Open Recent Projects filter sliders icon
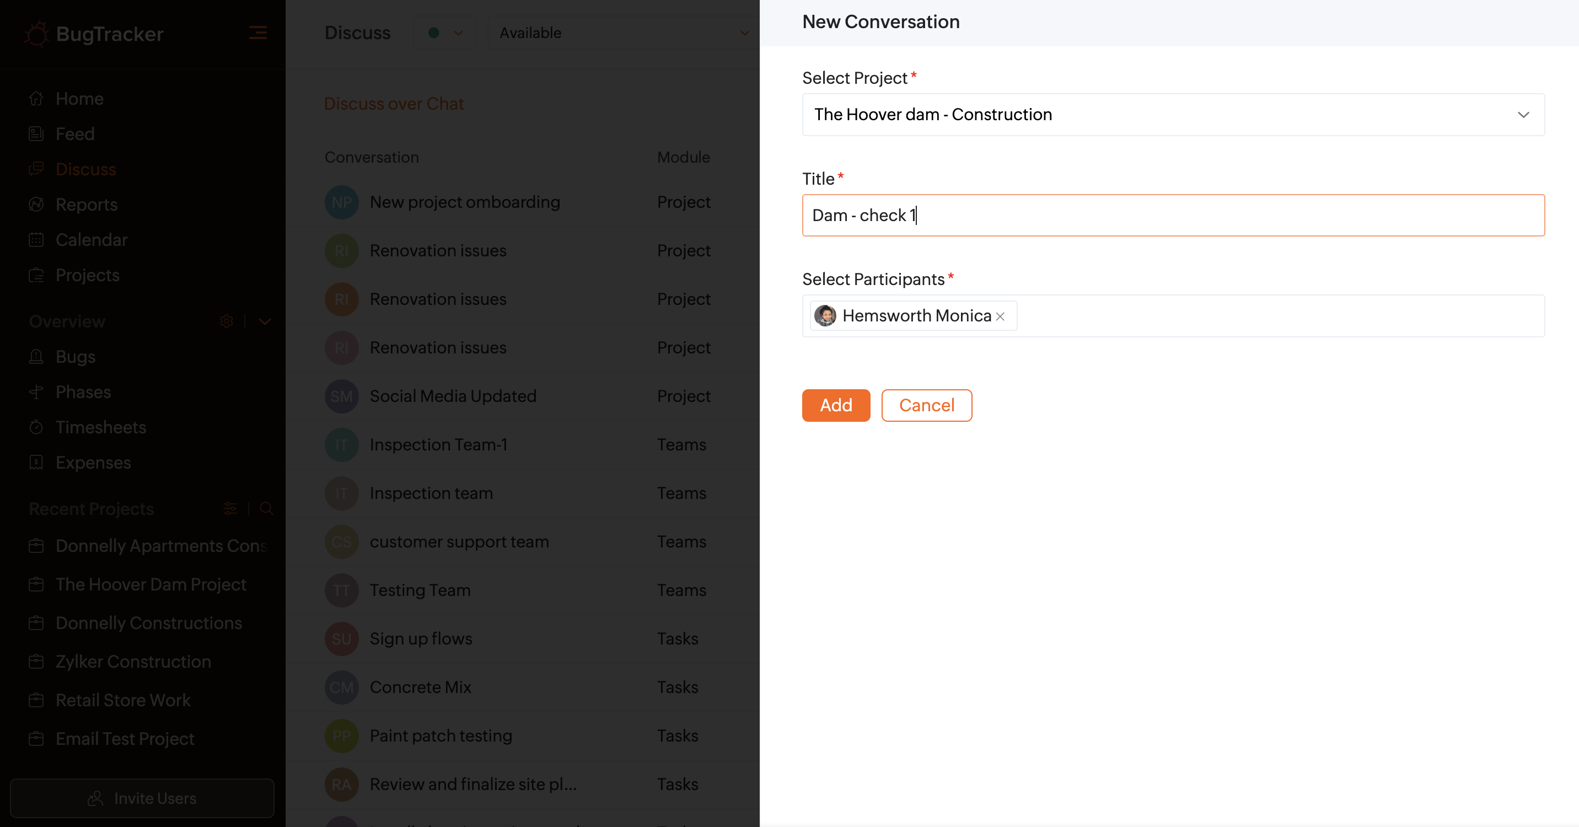Viewport: 1579px width, 827px height. pos(230,508)
